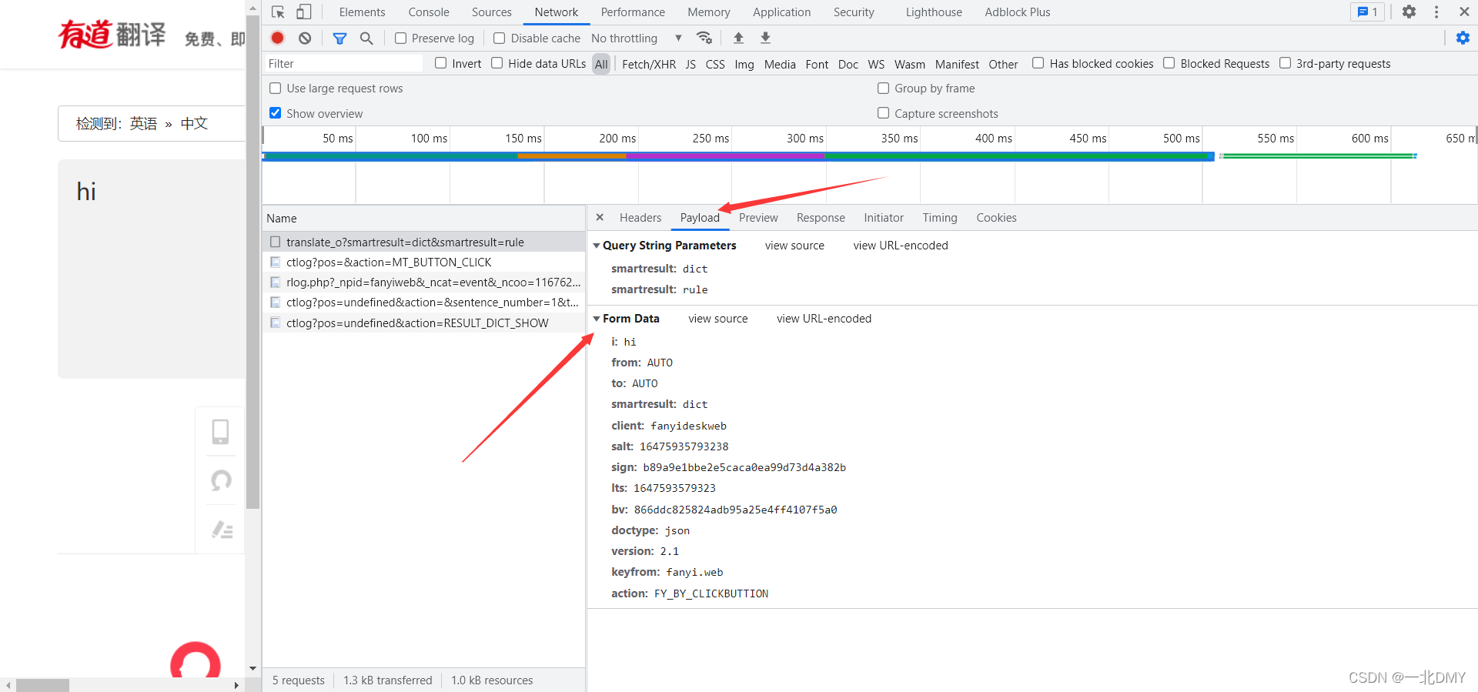Close the request details pane
Screen dimensions: 1478x692
[x=600, y=218]
